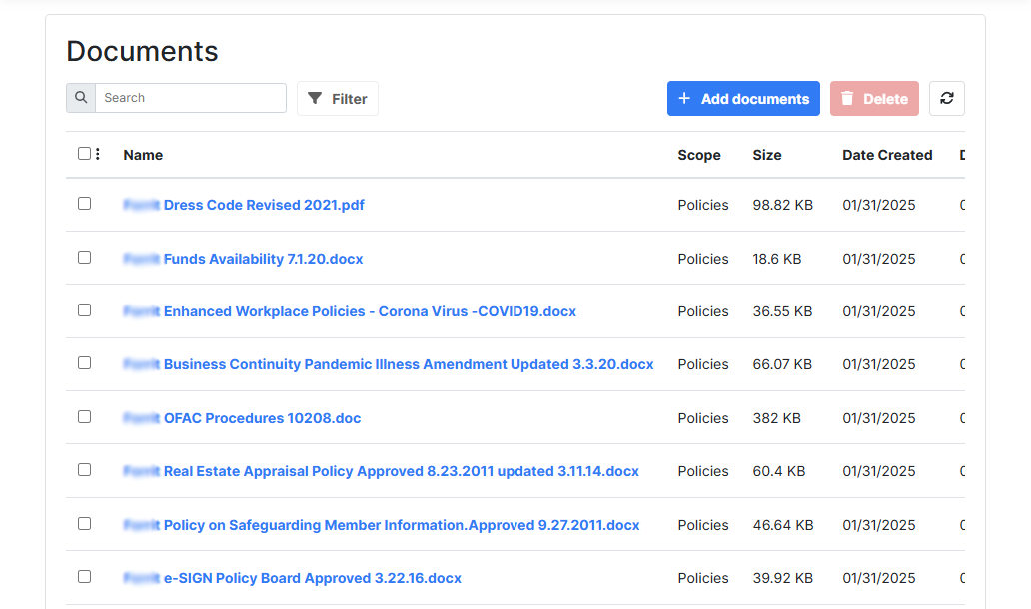Sort by the Date Created column header
1031x609 pixels.
click(888, 155)
